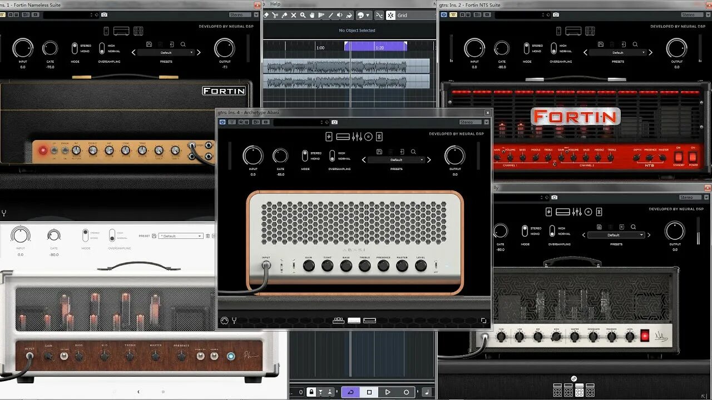Toggle the bypass power button in Abasi header
Image resolution: width=712 pixels, height=400 pixels.
222,122
